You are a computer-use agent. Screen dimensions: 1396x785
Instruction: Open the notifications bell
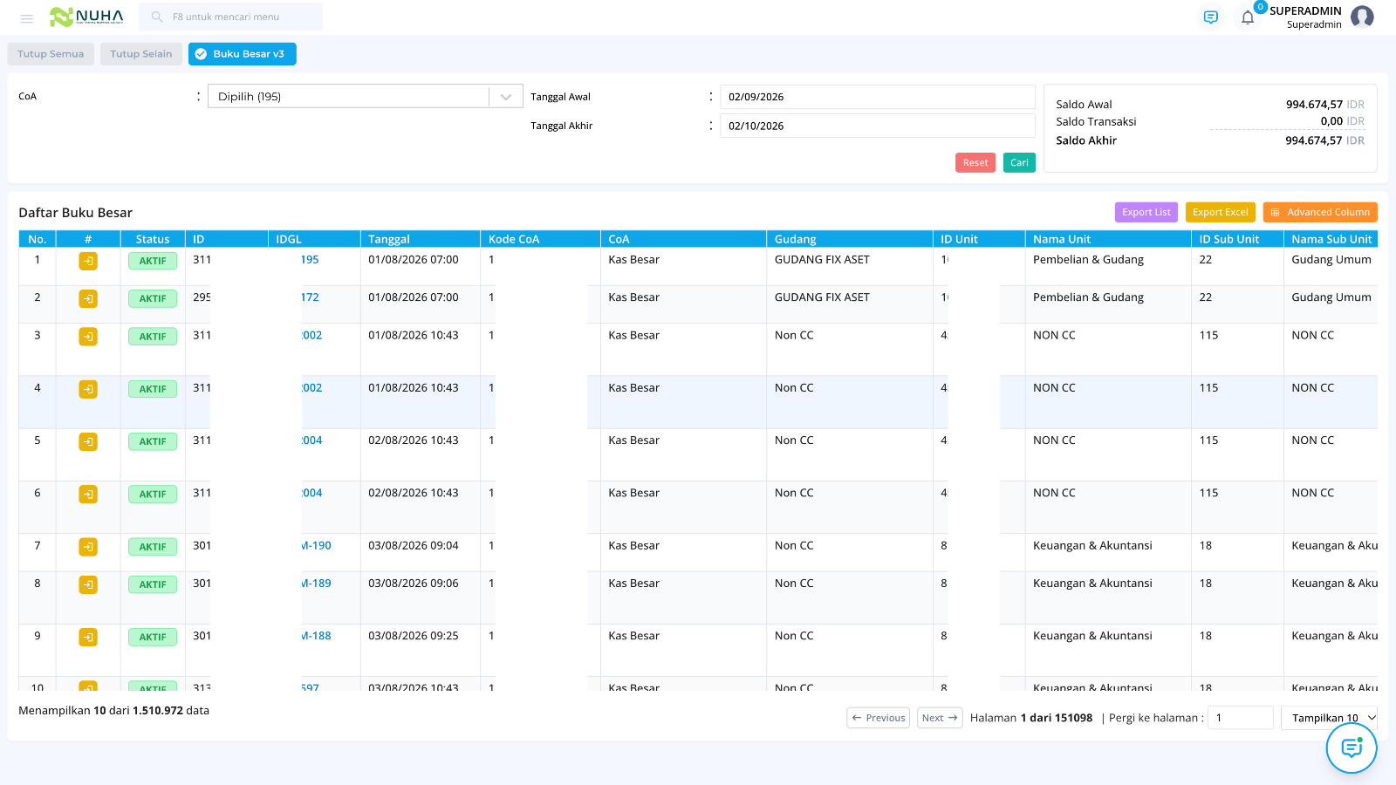tap(1248, 17)
